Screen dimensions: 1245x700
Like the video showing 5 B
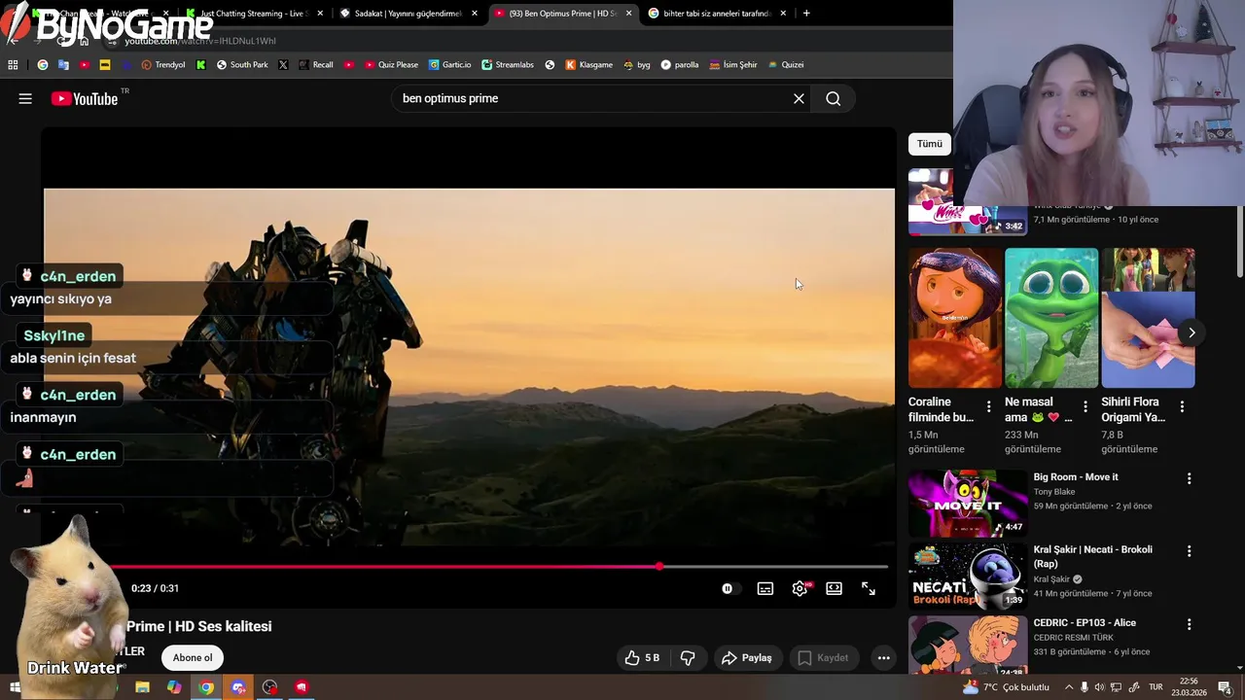(642, 657)
